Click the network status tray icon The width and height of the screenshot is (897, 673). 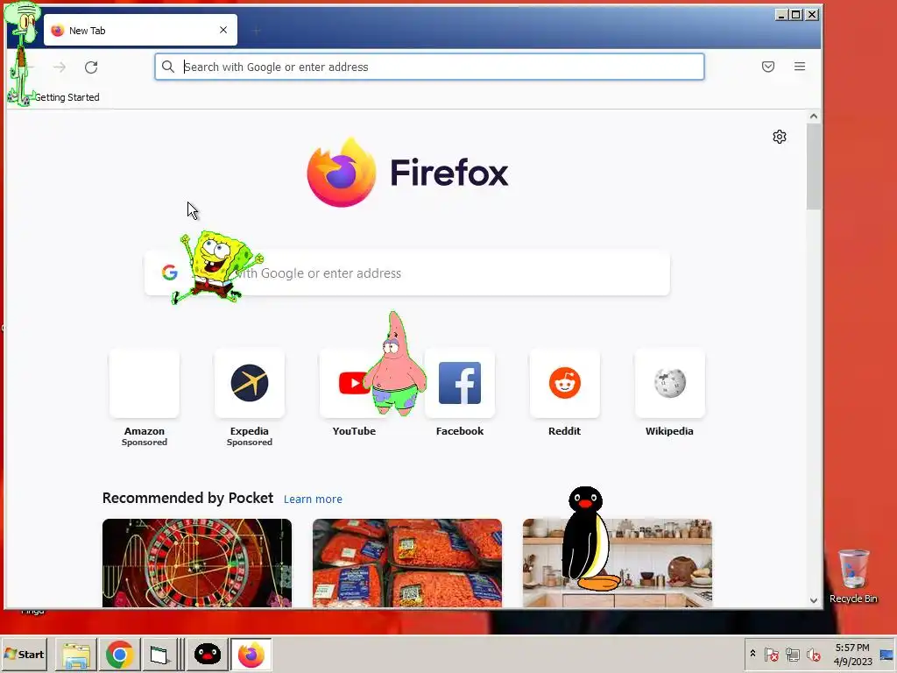tap(792, 654)
